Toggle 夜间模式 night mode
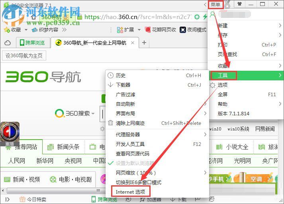284x204 pixels. coord(193,30)
